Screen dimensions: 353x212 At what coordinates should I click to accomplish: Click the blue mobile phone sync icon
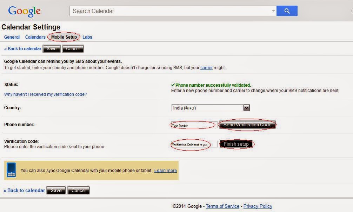coord(11,170)
